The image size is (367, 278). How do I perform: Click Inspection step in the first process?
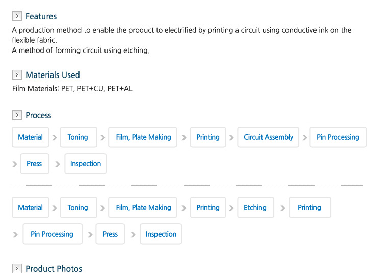tap(86, 164)
